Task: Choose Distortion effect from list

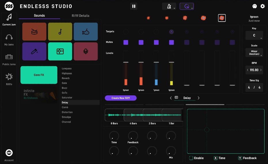Action: coord(67,112)
